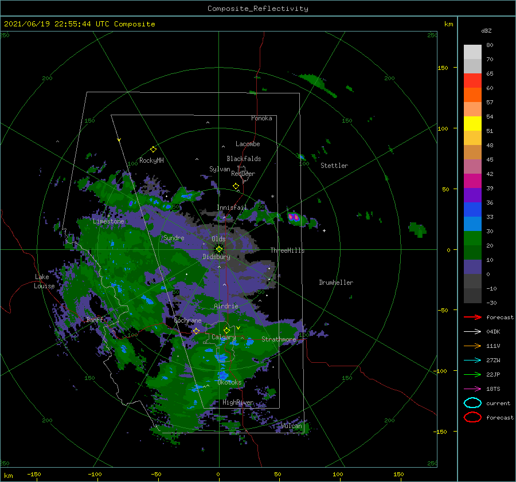Click the RockyMH label

pos(151,160)
